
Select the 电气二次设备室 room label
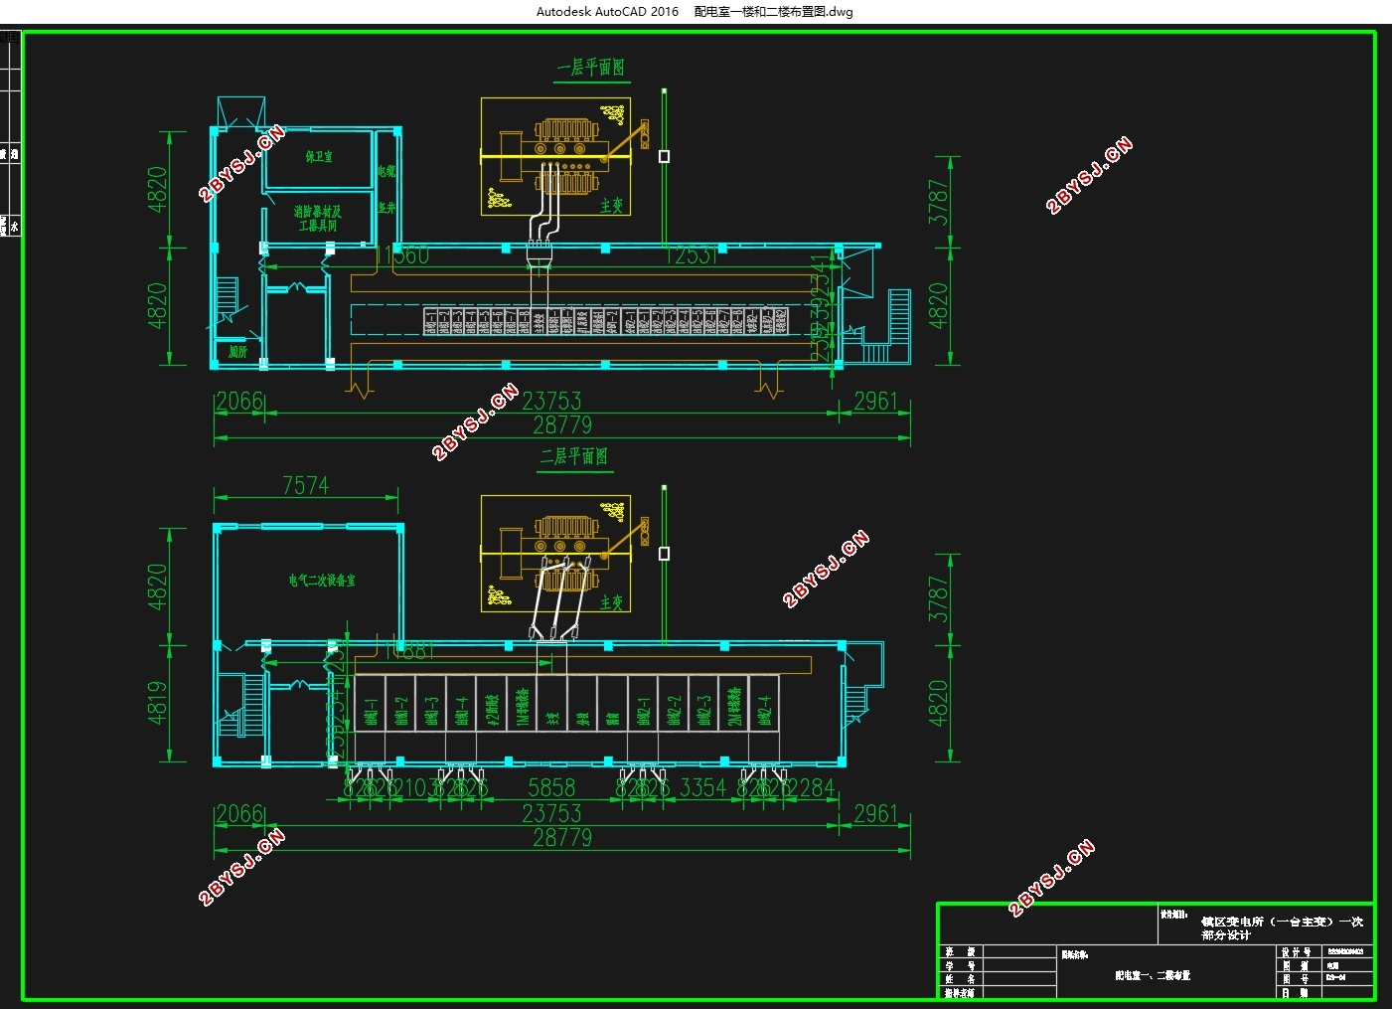pyautogui.click(x=322, y=580)
